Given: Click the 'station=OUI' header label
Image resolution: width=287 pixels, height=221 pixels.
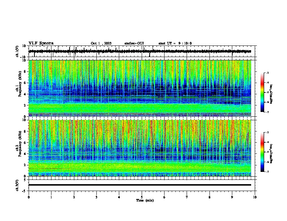Looking at the screenshot, I should (134, 43).
